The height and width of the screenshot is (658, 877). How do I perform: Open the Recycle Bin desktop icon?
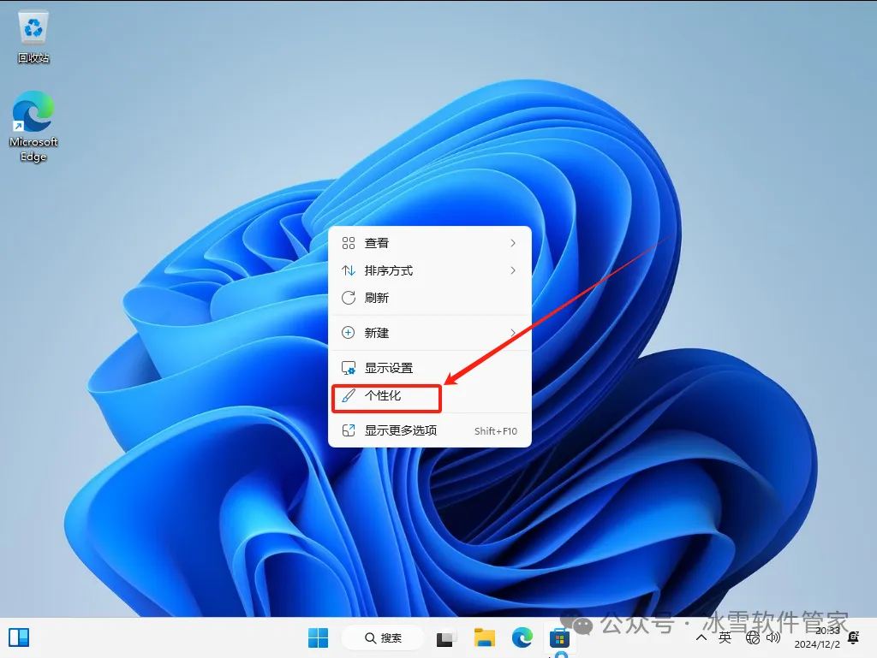click(x=33, y=37)
